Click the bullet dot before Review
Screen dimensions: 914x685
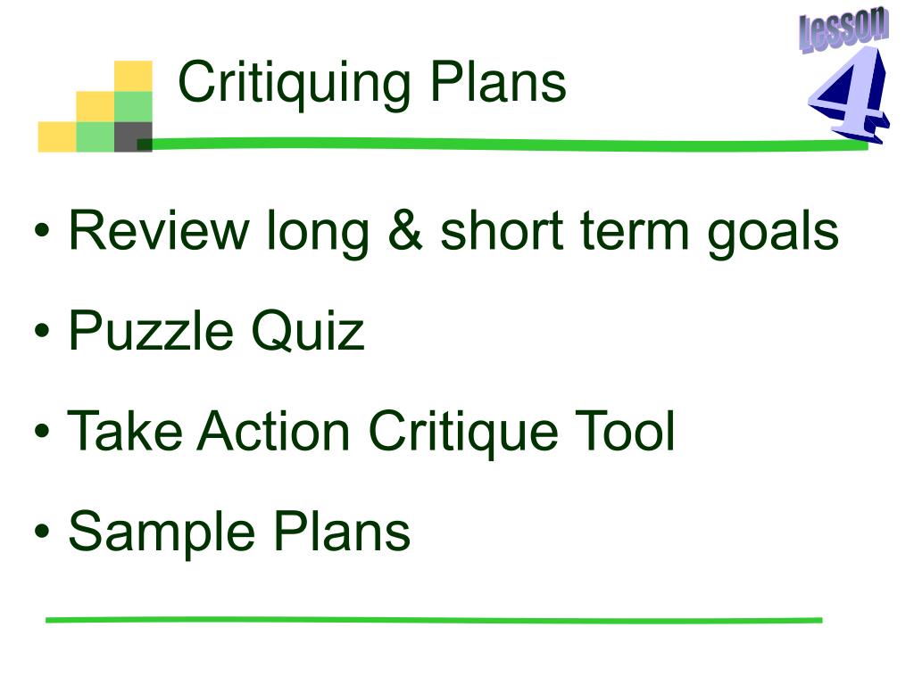tap(42, 230)
